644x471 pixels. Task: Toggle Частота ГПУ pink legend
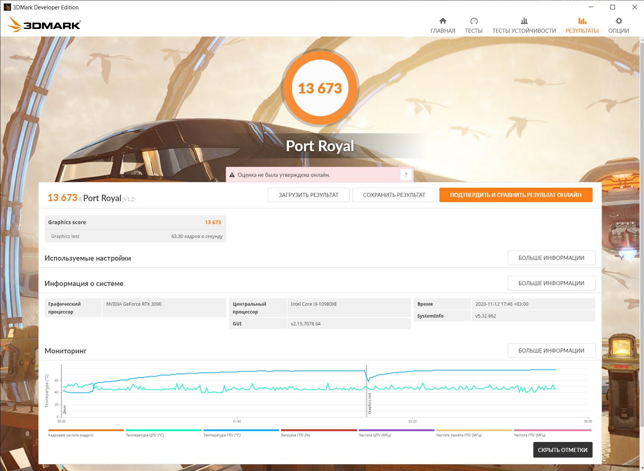(552, 433)
